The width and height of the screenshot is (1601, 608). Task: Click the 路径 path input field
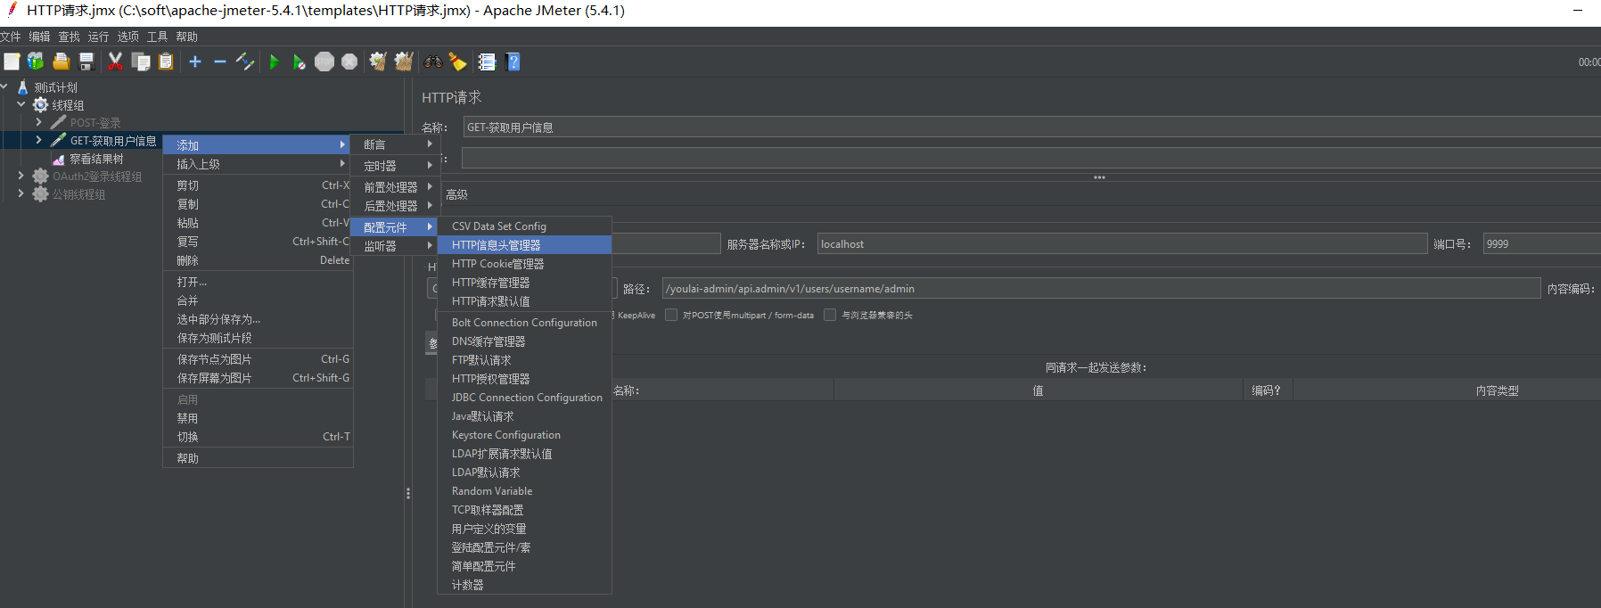pyautogui.click(x=1101, y=289)
